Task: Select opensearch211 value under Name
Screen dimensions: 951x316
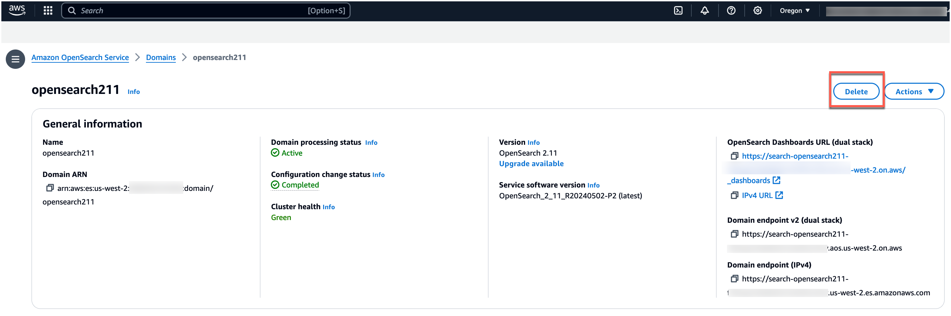Action: [68, 153]
